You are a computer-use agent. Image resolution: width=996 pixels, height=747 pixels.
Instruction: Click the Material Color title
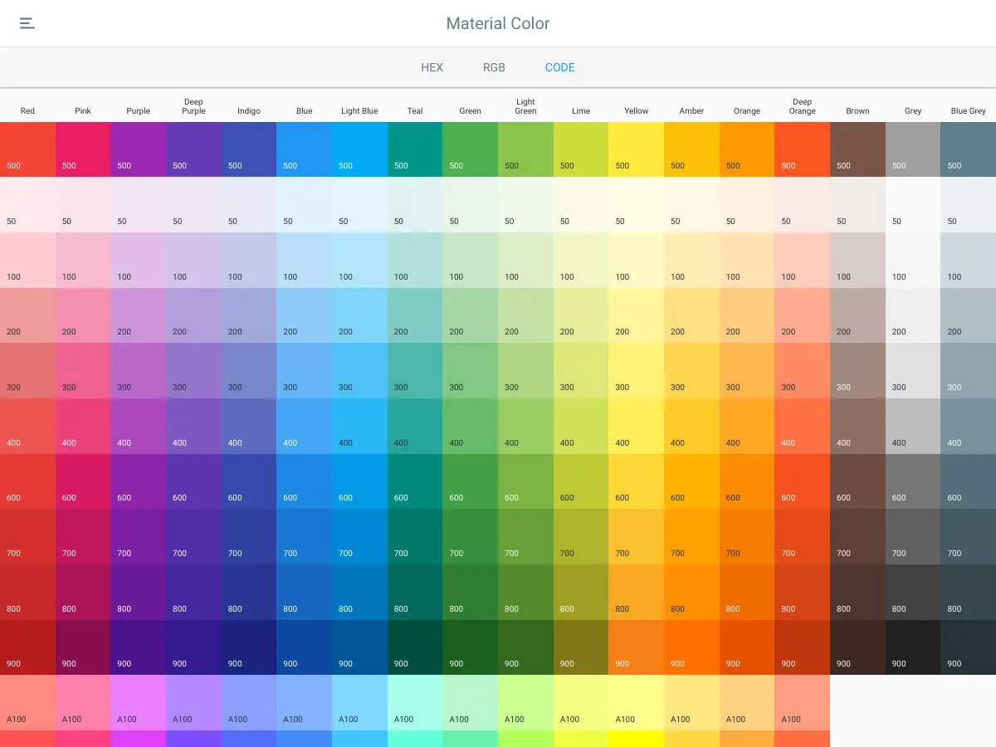[497, 23]
